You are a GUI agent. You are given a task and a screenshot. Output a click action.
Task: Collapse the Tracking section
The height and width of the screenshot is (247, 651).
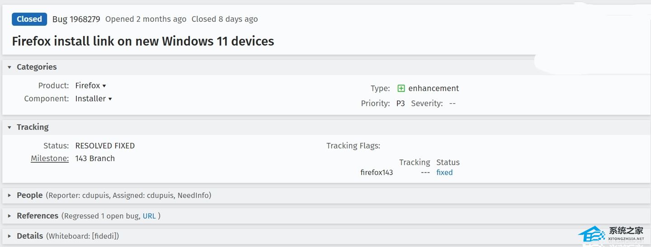9,127
